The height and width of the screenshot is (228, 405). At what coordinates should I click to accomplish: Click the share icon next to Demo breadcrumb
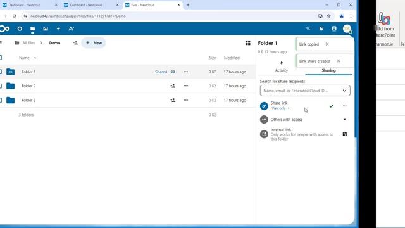click(x=75, y=43)
